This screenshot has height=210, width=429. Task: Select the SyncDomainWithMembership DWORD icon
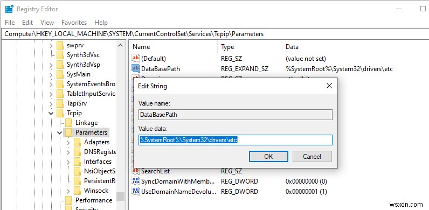[x=136, y=181]
